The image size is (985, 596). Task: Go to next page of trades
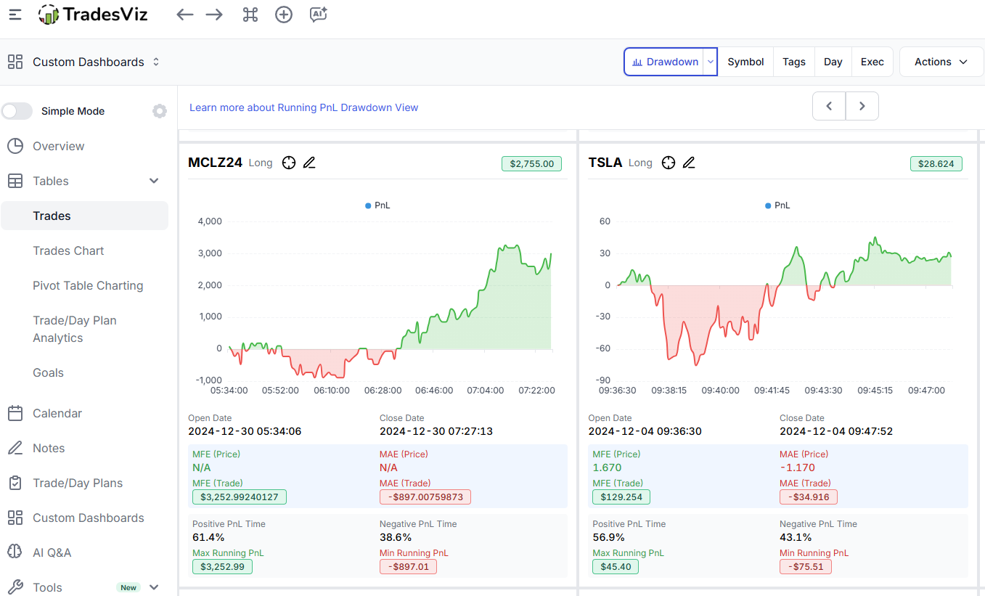(x=862, y=106)
